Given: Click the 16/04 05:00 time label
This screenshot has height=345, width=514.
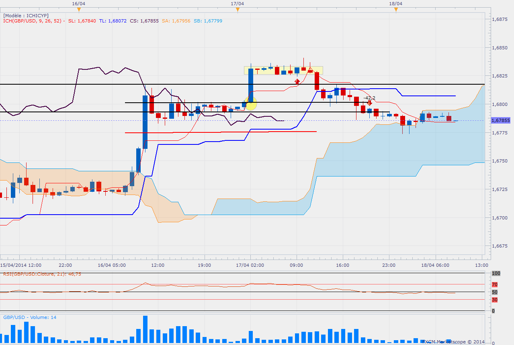Looking at the screenshot, I should tap(112, 265).
